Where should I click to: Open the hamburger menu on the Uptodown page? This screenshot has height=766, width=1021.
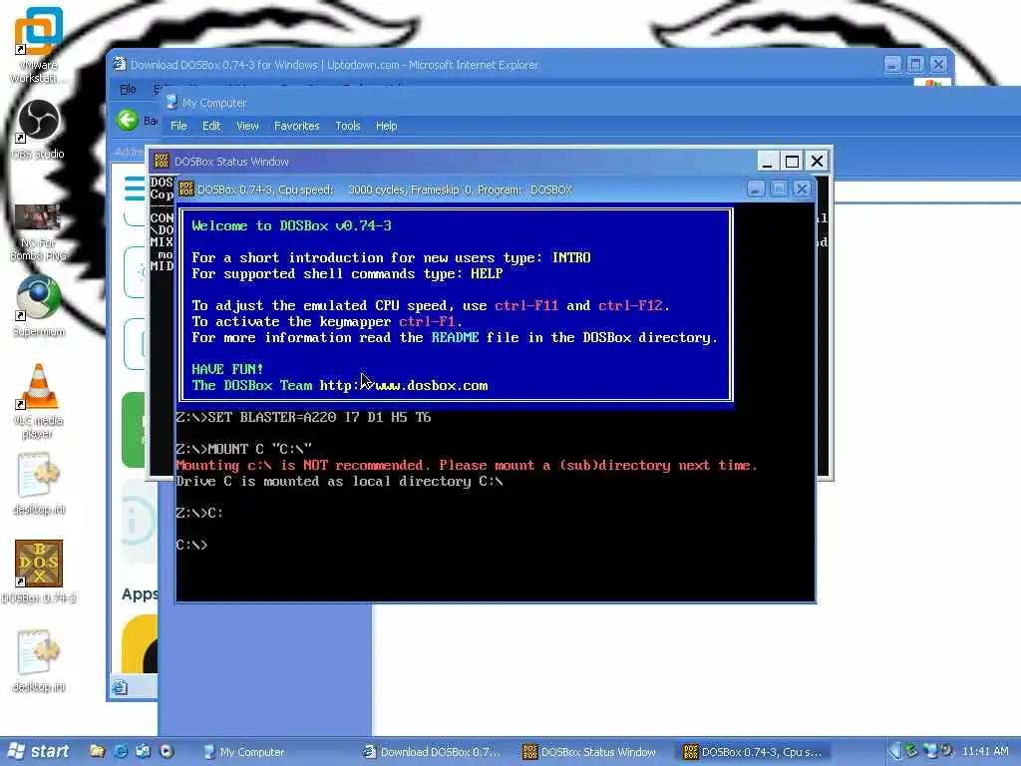coord(135,189)
